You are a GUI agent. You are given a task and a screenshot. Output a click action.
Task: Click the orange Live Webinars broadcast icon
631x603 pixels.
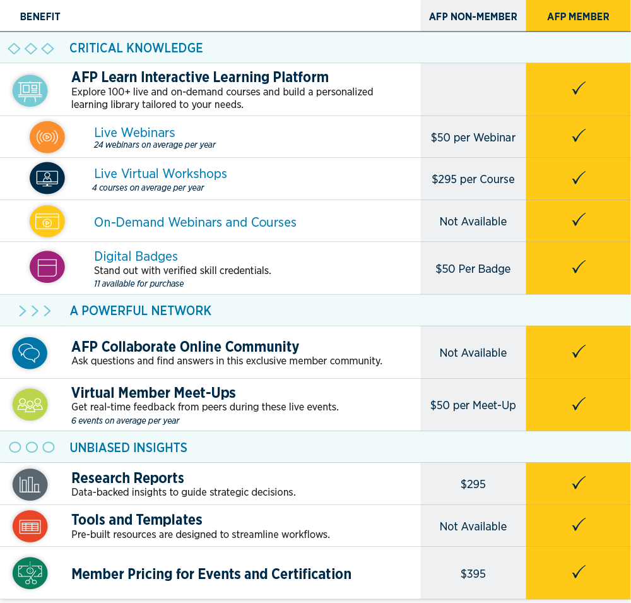47,137
